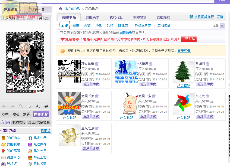Click the person silhouette icon beside 我的衣柜
Viewport: 230px width, 167px height.
(2, 122)
